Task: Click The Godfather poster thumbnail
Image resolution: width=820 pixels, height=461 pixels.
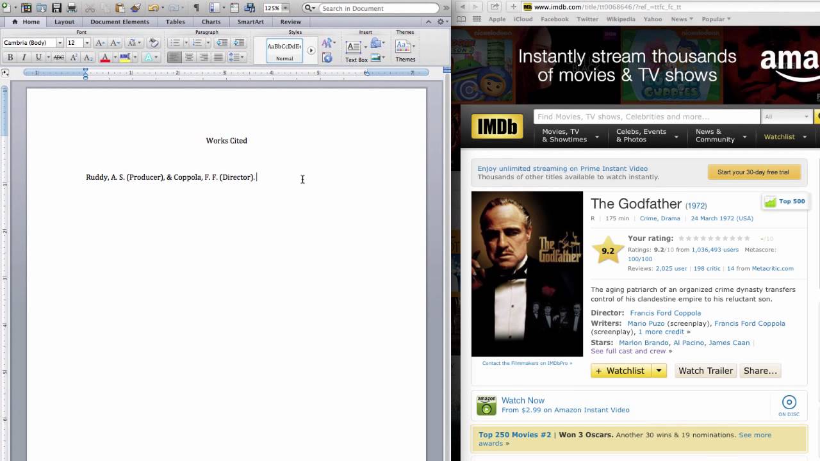Action: 527,274
